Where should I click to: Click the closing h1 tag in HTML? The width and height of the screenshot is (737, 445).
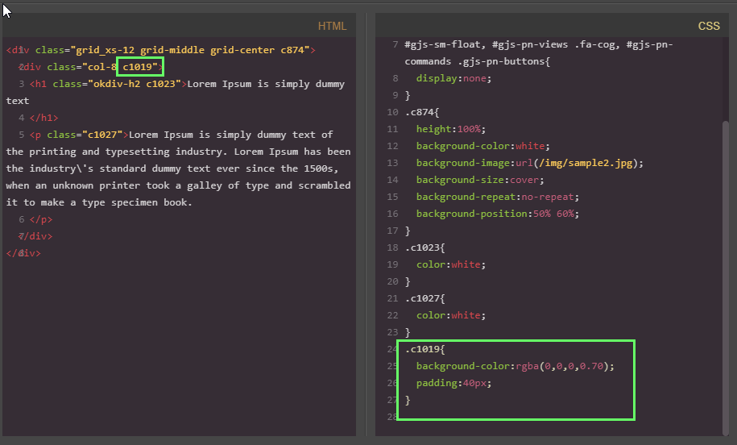coord(43,118)
